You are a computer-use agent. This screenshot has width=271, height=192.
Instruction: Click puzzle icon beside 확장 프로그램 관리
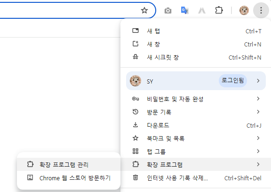30,164
